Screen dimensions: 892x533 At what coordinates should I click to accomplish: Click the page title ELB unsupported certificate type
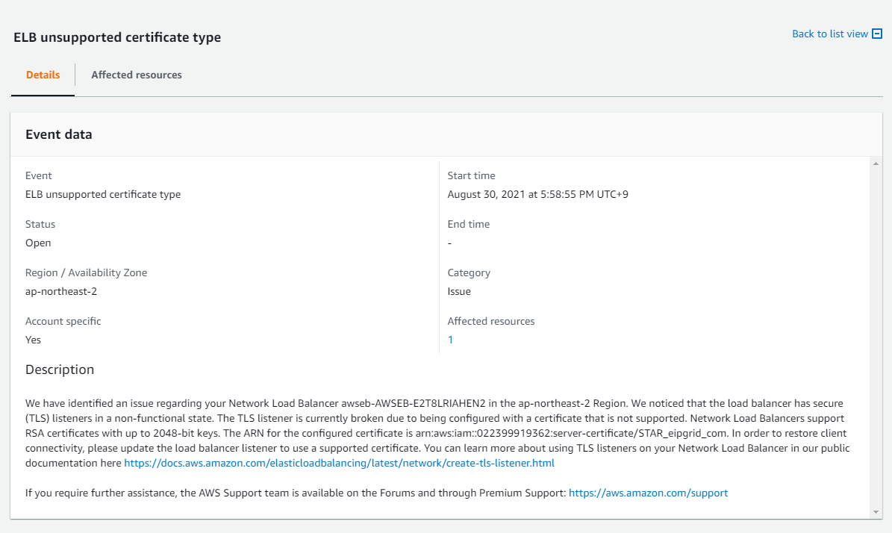(x=117, y=37)
